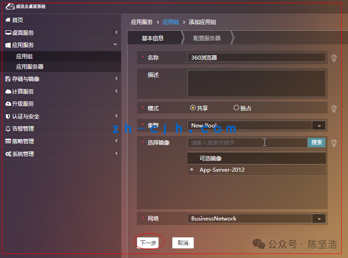This screenshot has width=348, height=258.
Task: Select the App-Server-2012 image radio bullet
Action: [x=192, y=169]
